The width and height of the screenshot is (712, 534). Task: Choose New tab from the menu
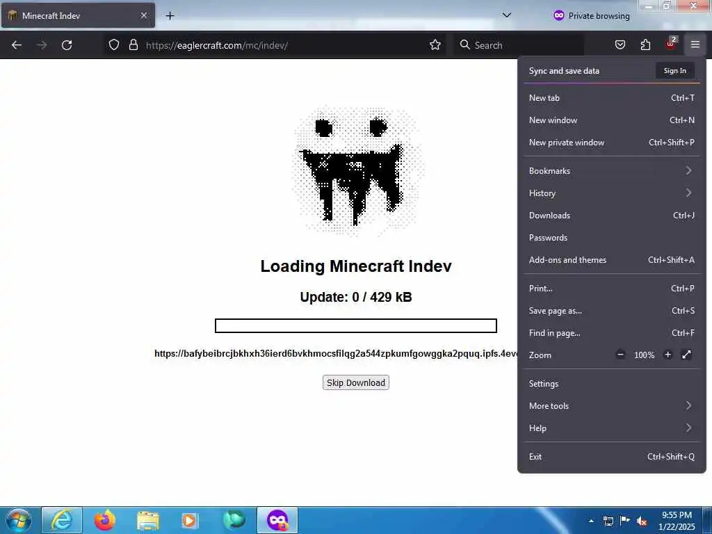(611, 98)
